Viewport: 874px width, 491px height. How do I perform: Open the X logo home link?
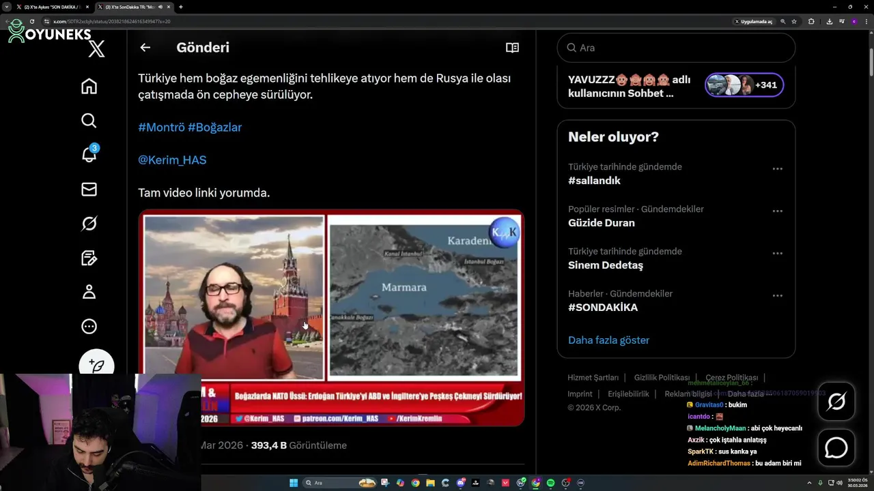pos(96,48)
